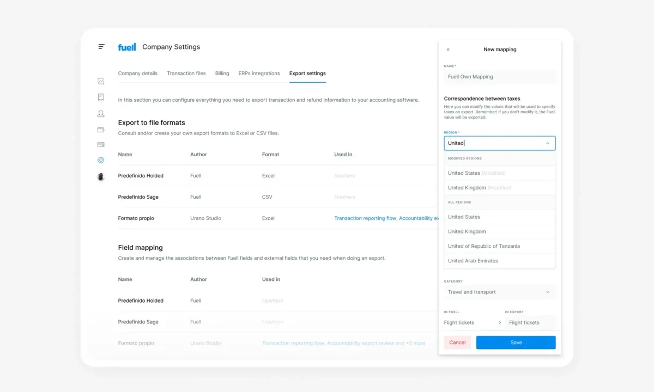Open Transaction reporting flow link for Formato propio
This screenshot has width=654, height=392.
(365, 218)
